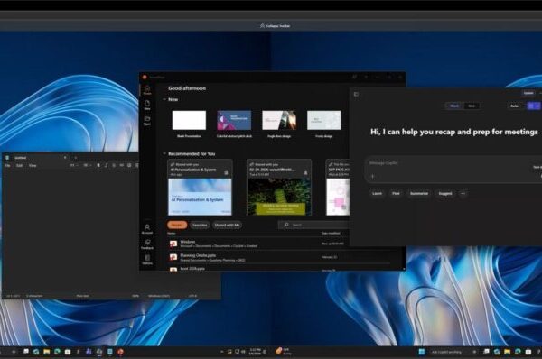Viewport: 542px width, 359px height.
Task: Sort by the Date modified column
Action: click(331, 234)
